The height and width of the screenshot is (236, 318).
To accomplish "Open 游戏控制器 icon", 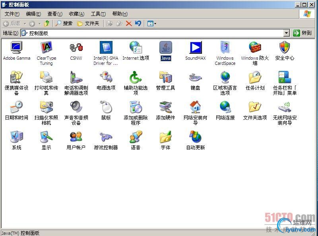I will click(106, 137).
